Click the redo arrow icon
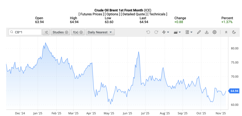242x116 pixels. tap(156, 32)
